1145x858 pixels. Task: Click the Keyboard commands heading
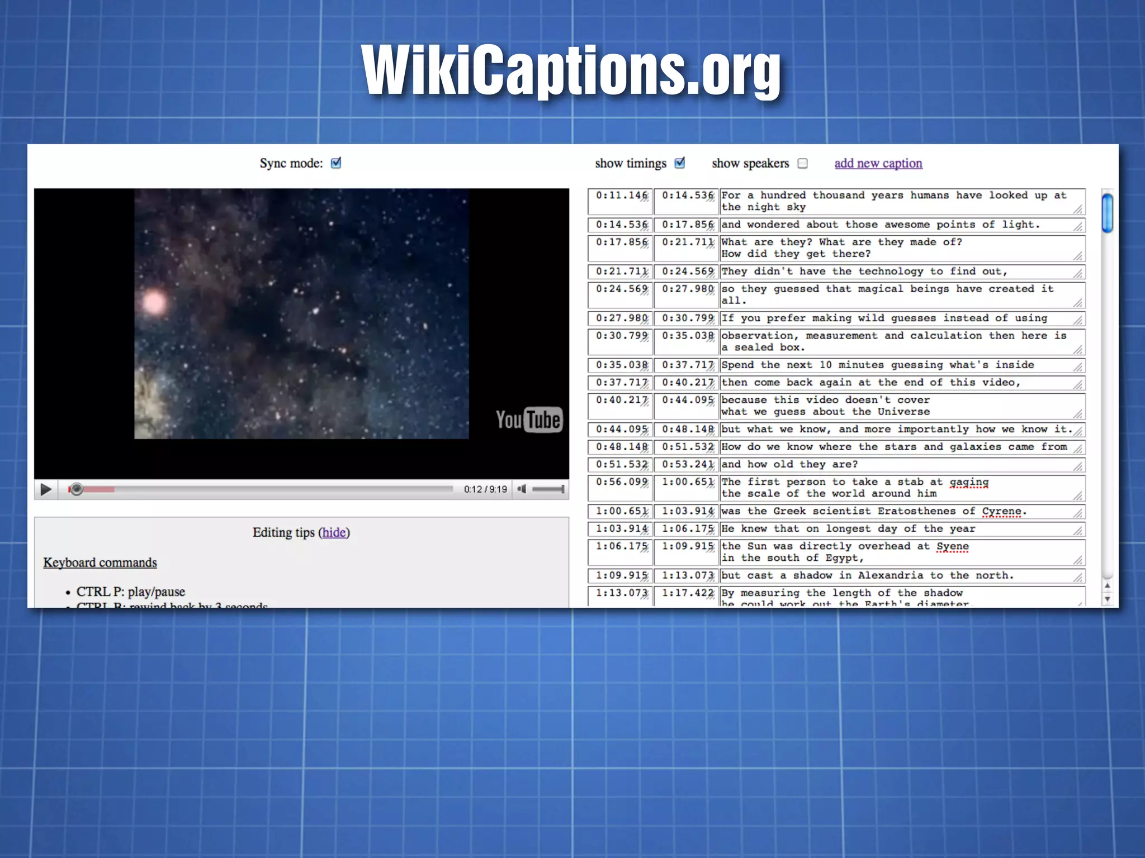pos(100,563)
